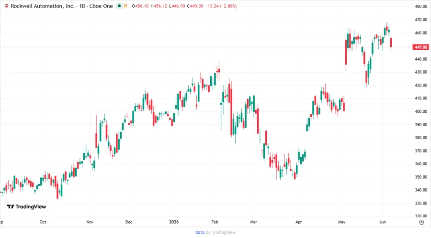
Task: Click the 449.00 current price label
Action: [421, 47]
